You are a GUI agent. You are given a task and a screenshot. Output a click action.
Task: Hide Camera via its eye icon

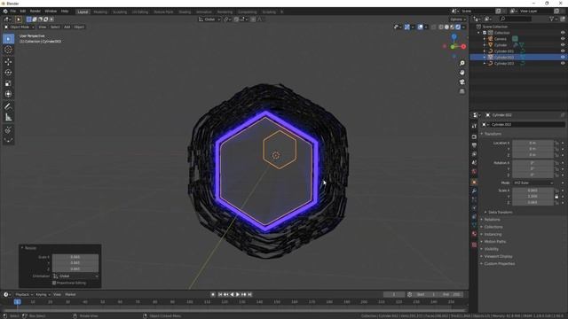(563, 39)
